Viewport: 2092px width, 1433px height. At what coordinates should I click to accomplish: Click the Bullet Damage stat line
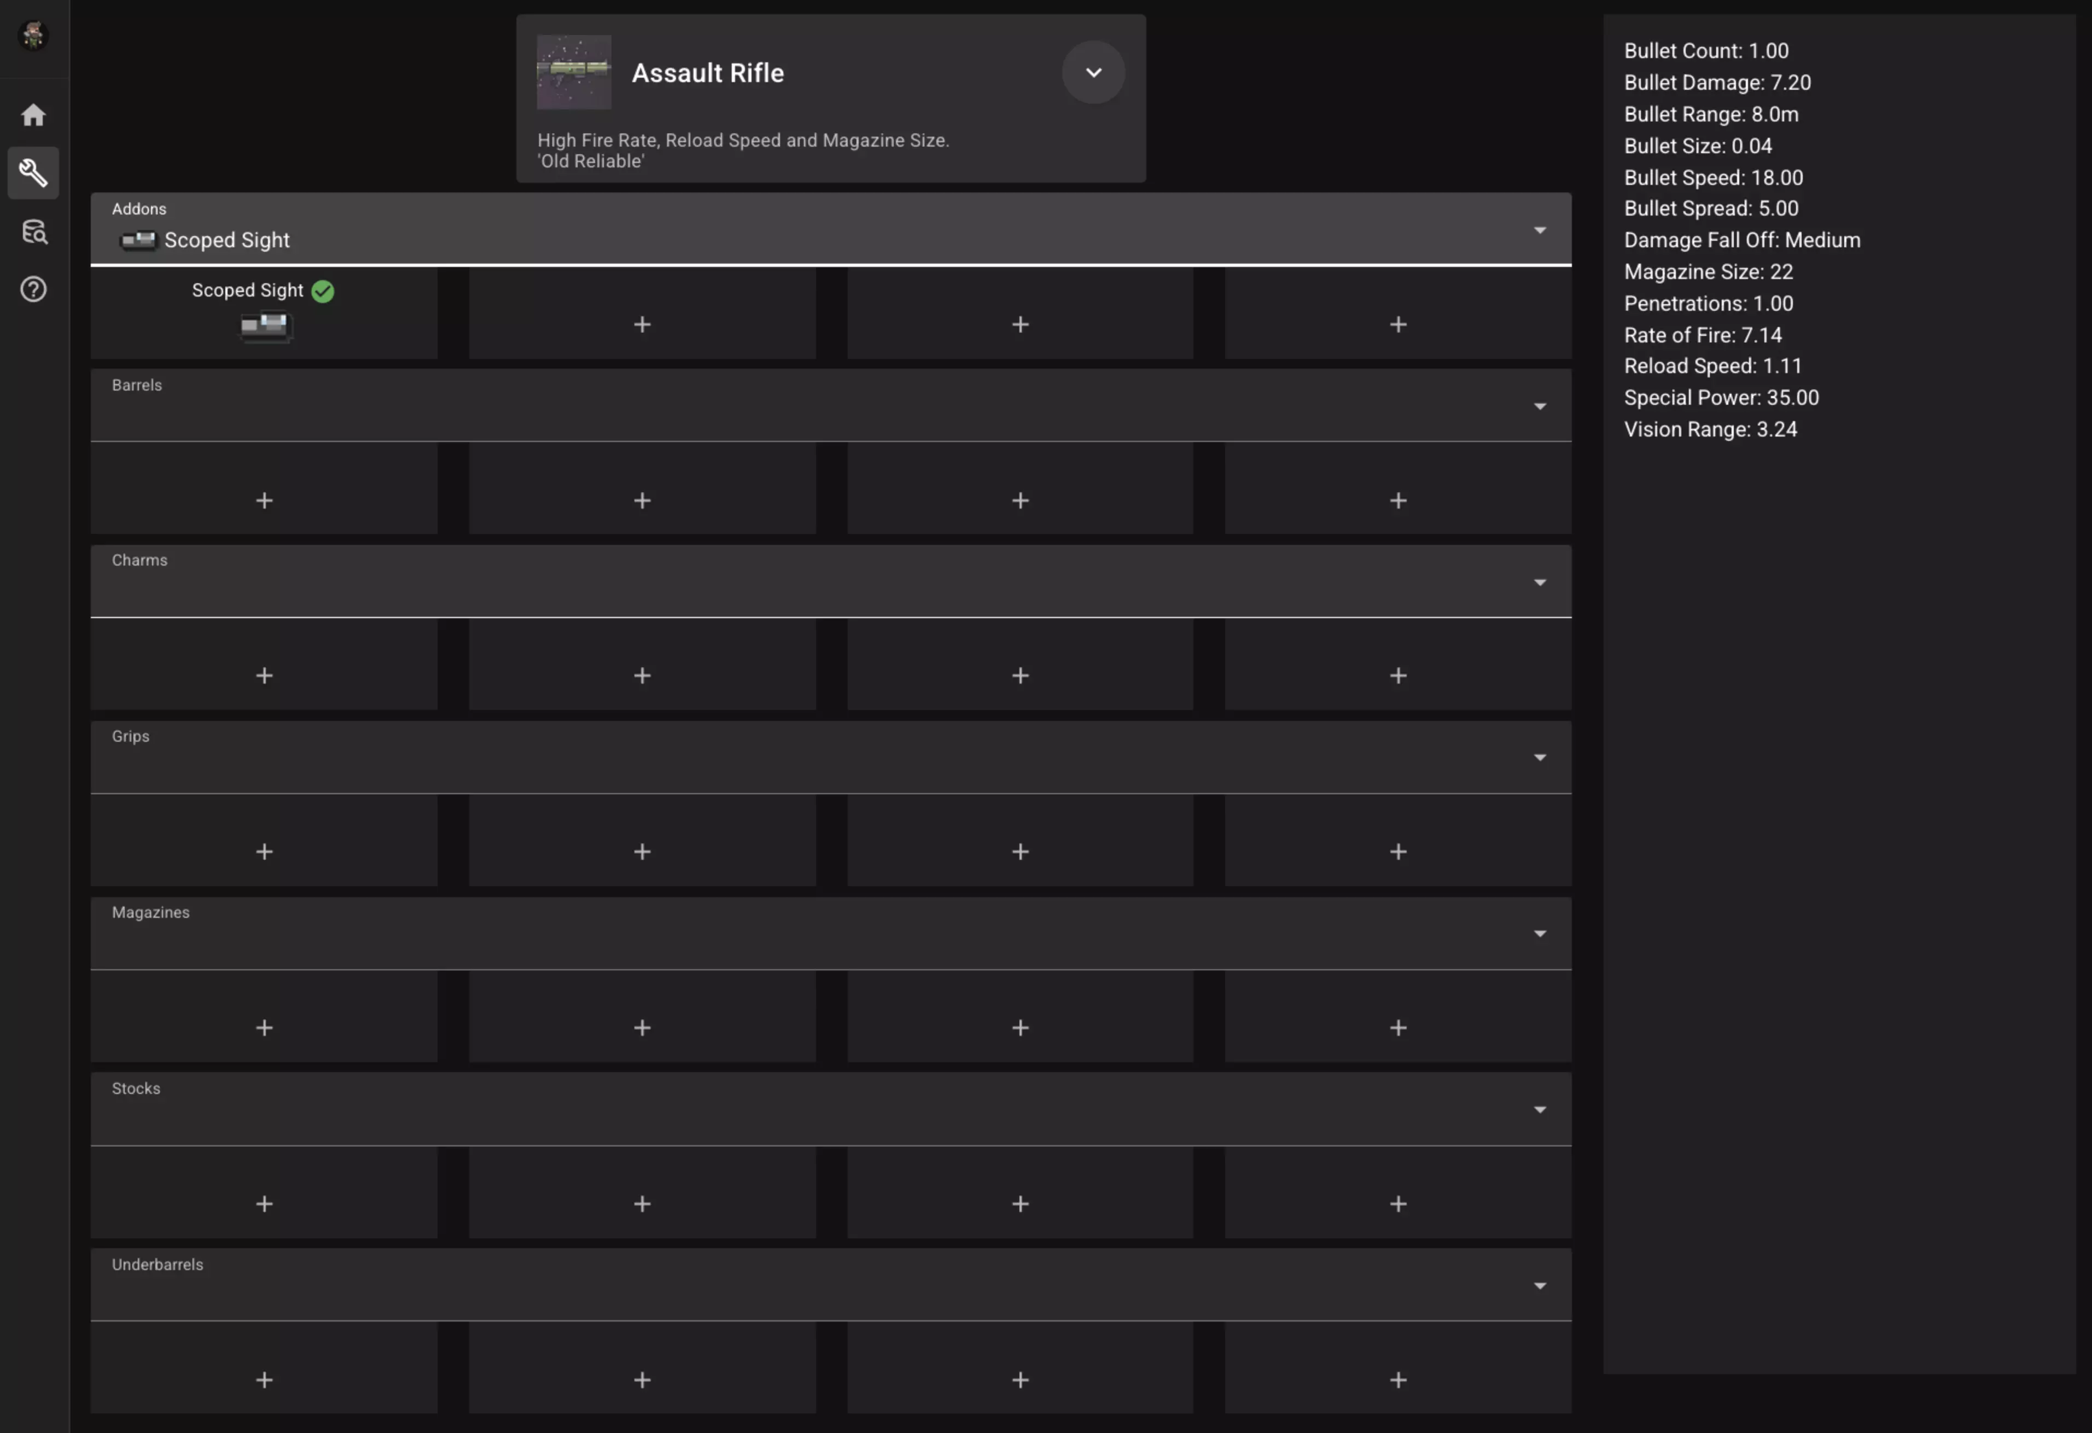pos(1717,83)
